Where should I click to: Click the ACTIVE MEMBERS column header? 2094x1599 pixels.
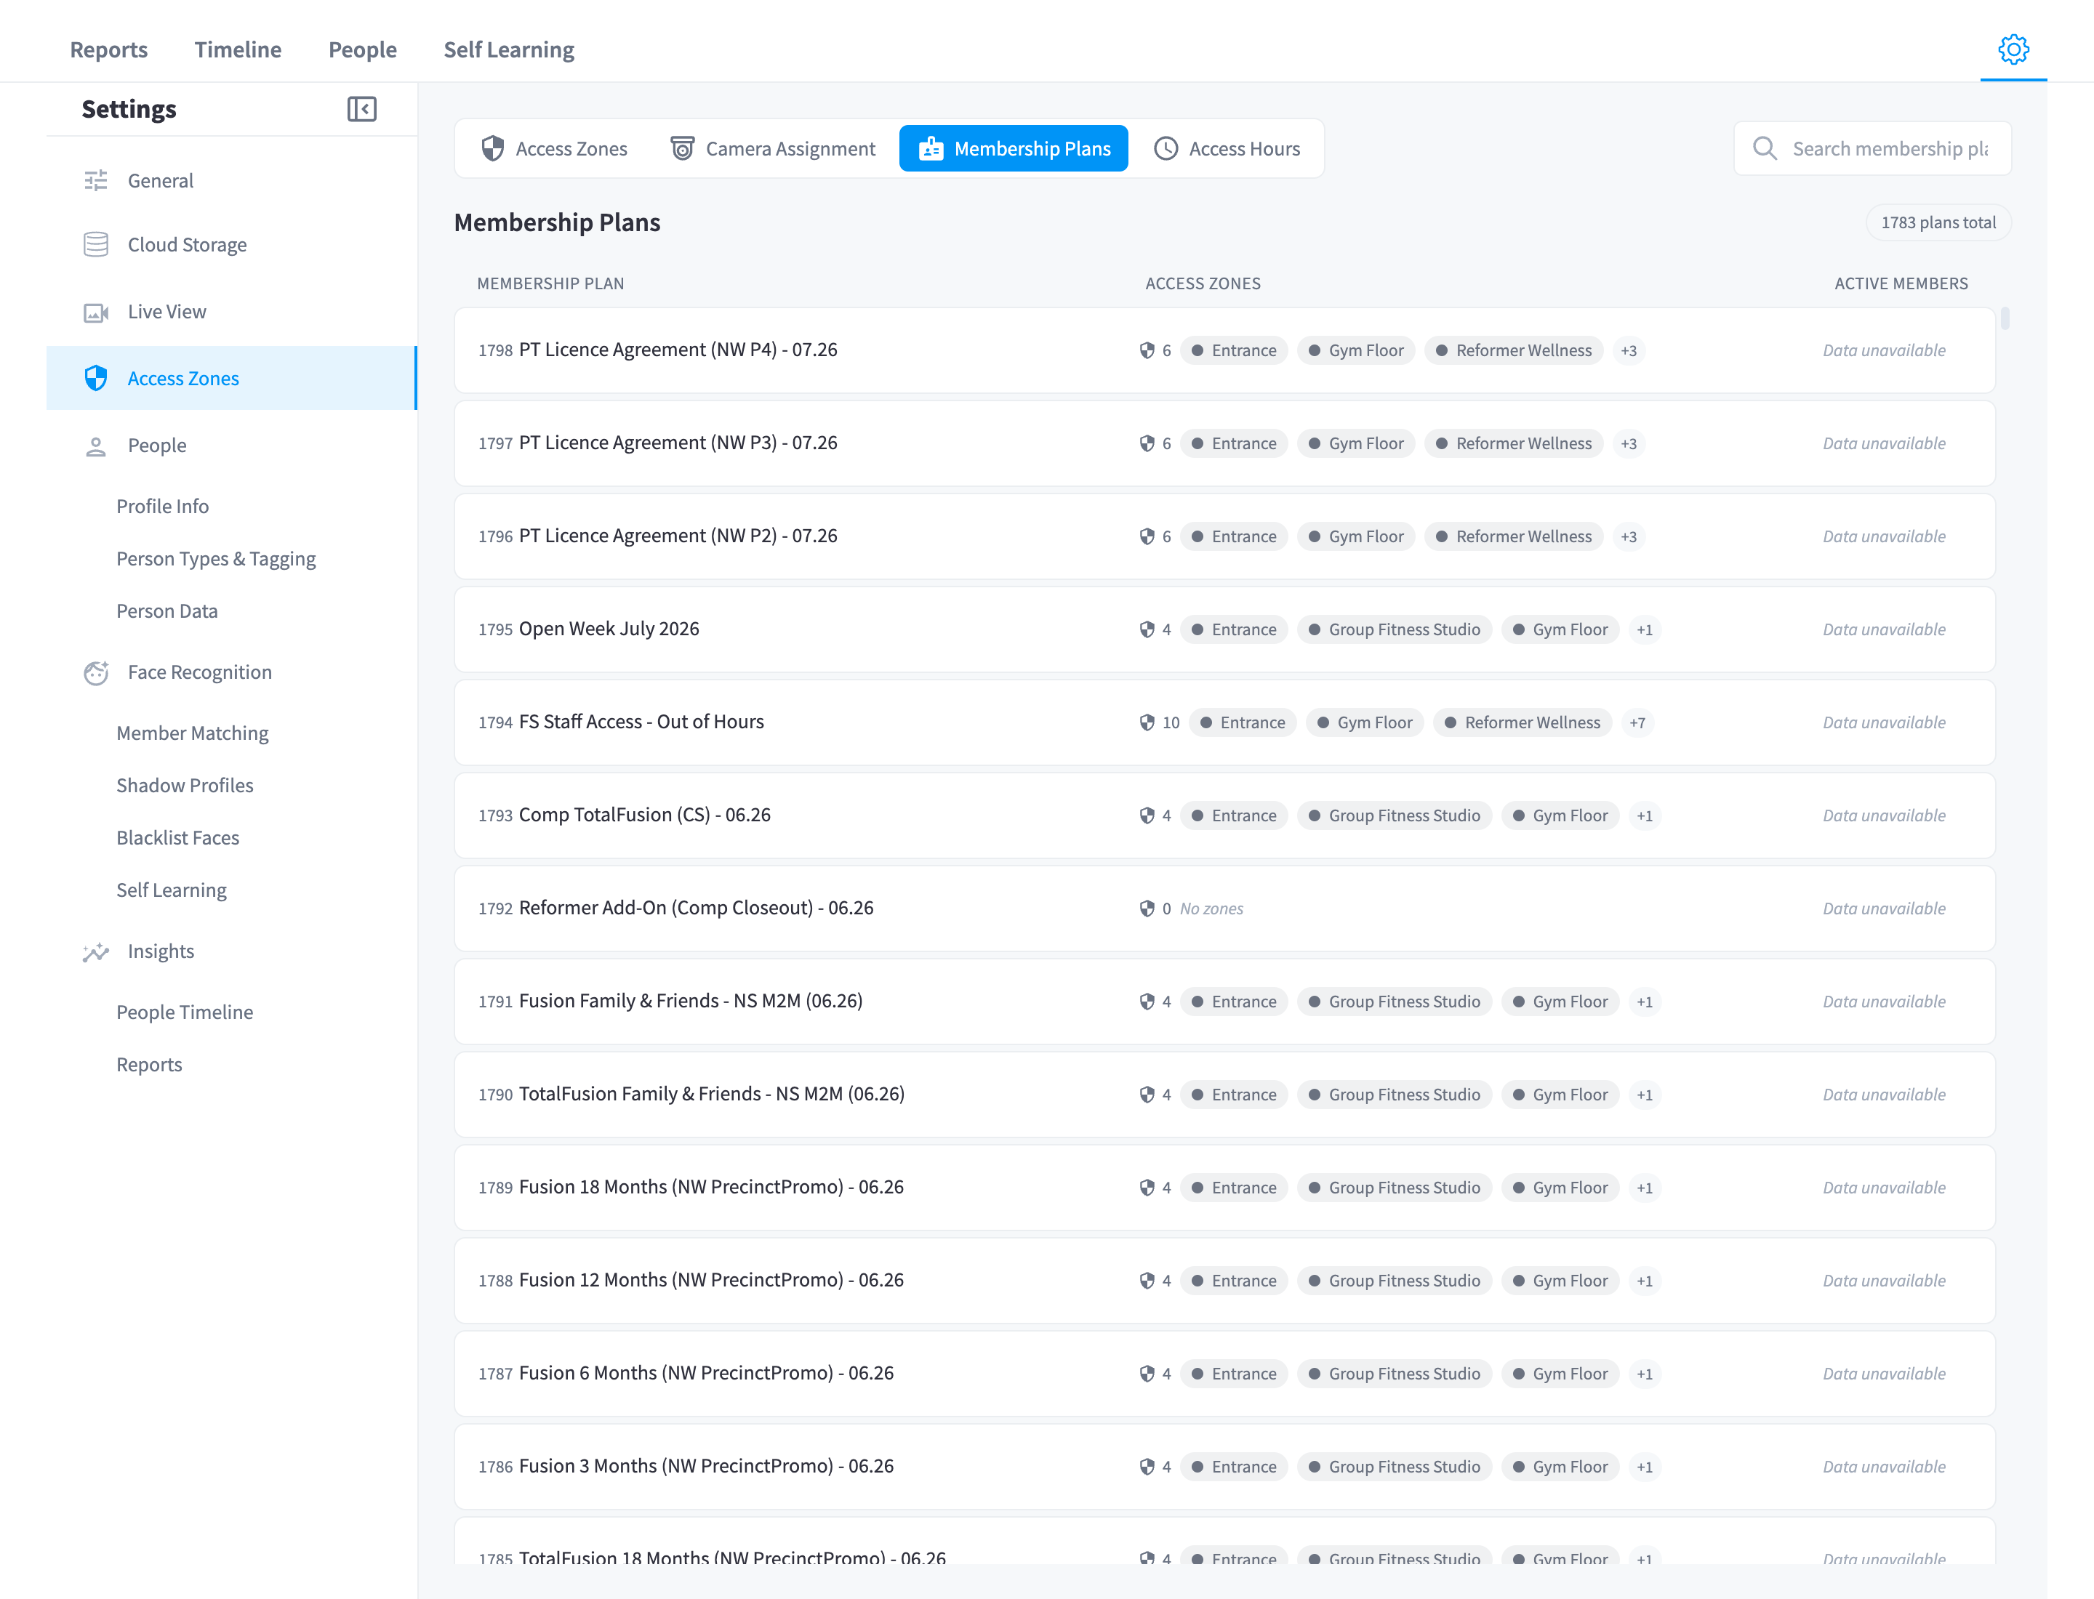click(x=1901, y=283)
